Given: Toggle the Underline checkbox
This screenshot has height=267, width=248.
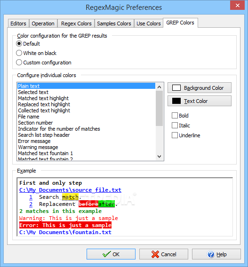Looking at the screenshot, I should (175, 135).
